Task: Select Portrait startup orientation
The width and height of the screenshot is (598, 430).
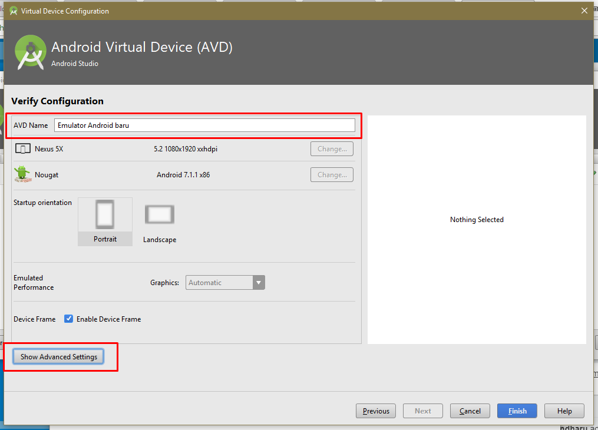Action: (105, 221)
